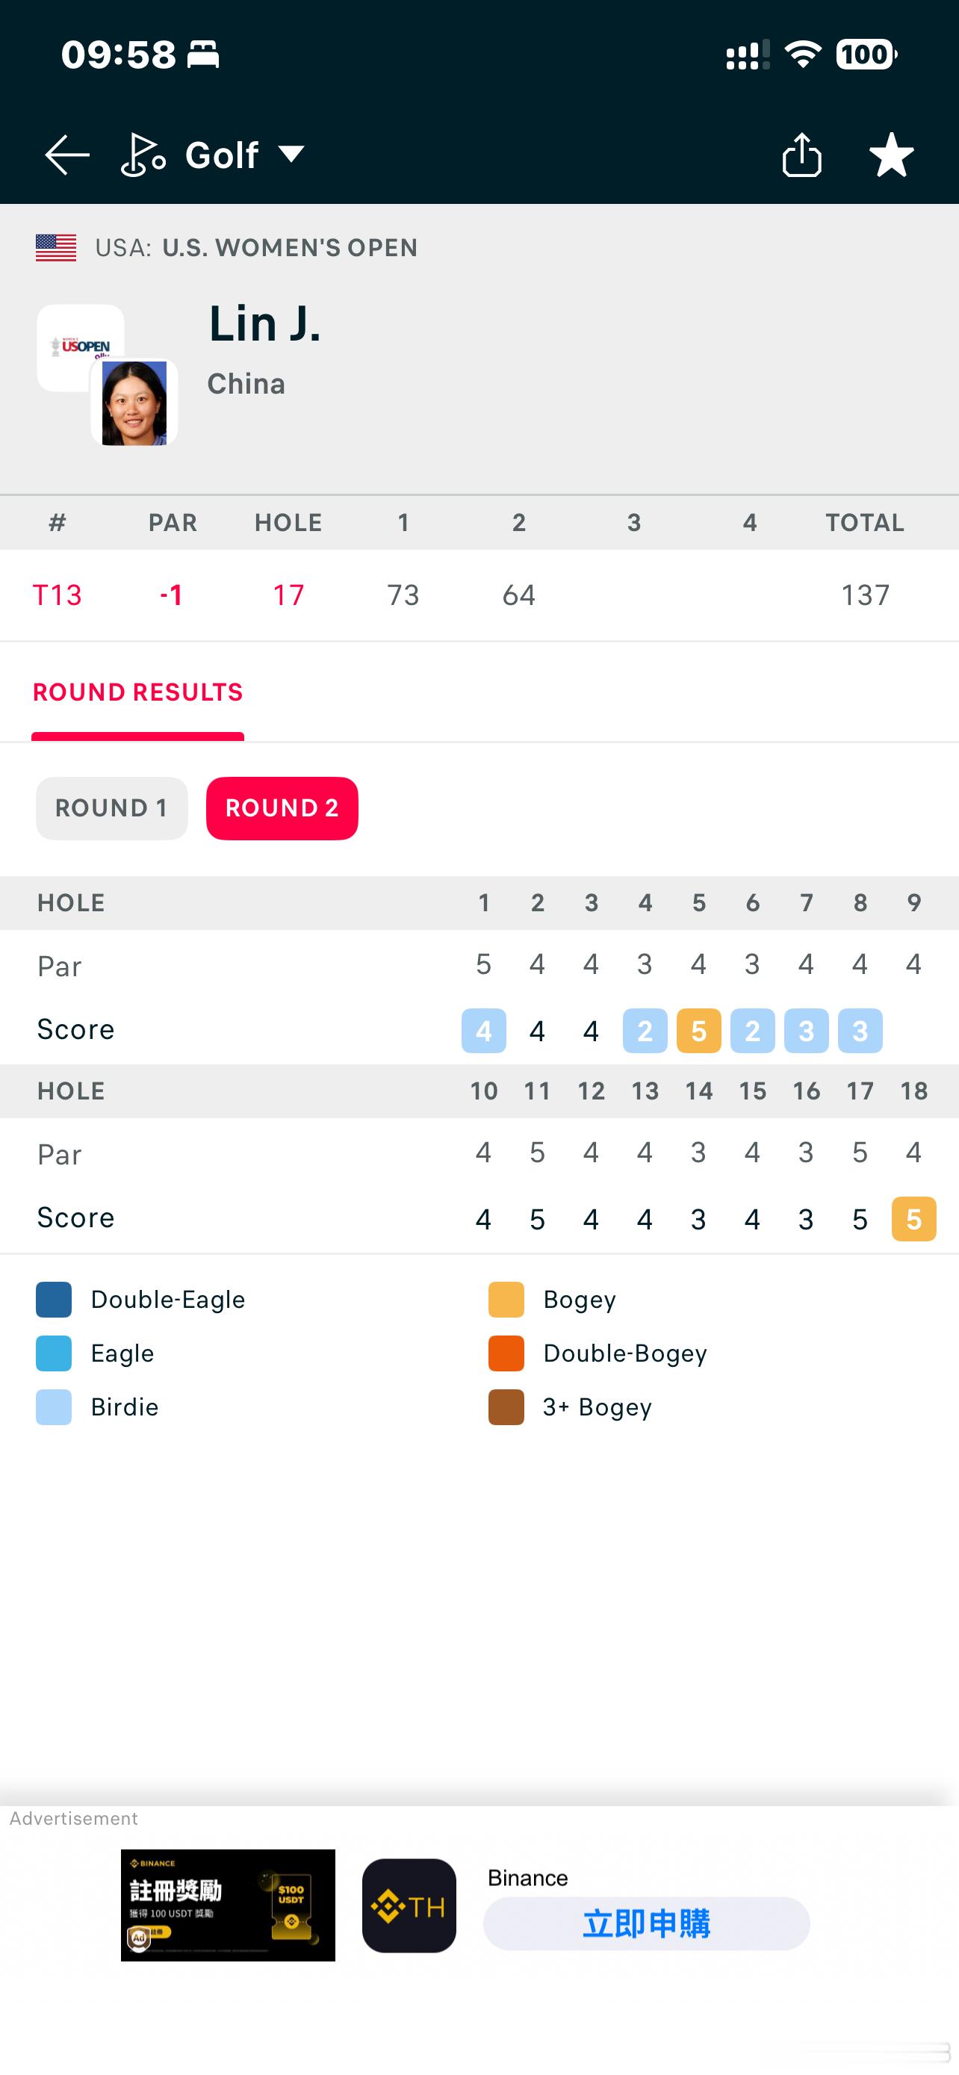Click the 立即申購 ad button

coord(647,1923)
